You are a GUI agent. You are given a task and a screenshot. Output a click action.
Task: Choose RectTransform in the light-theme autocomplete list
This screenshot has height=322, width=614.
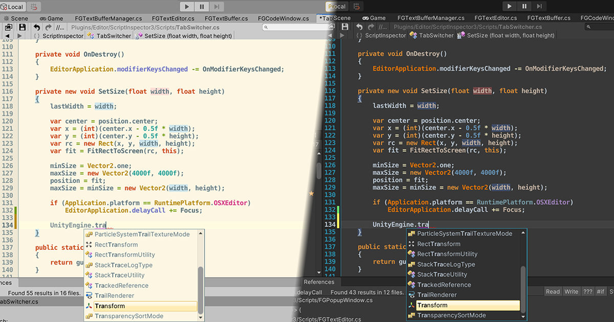pyautogui.click(x=116, y=245)
